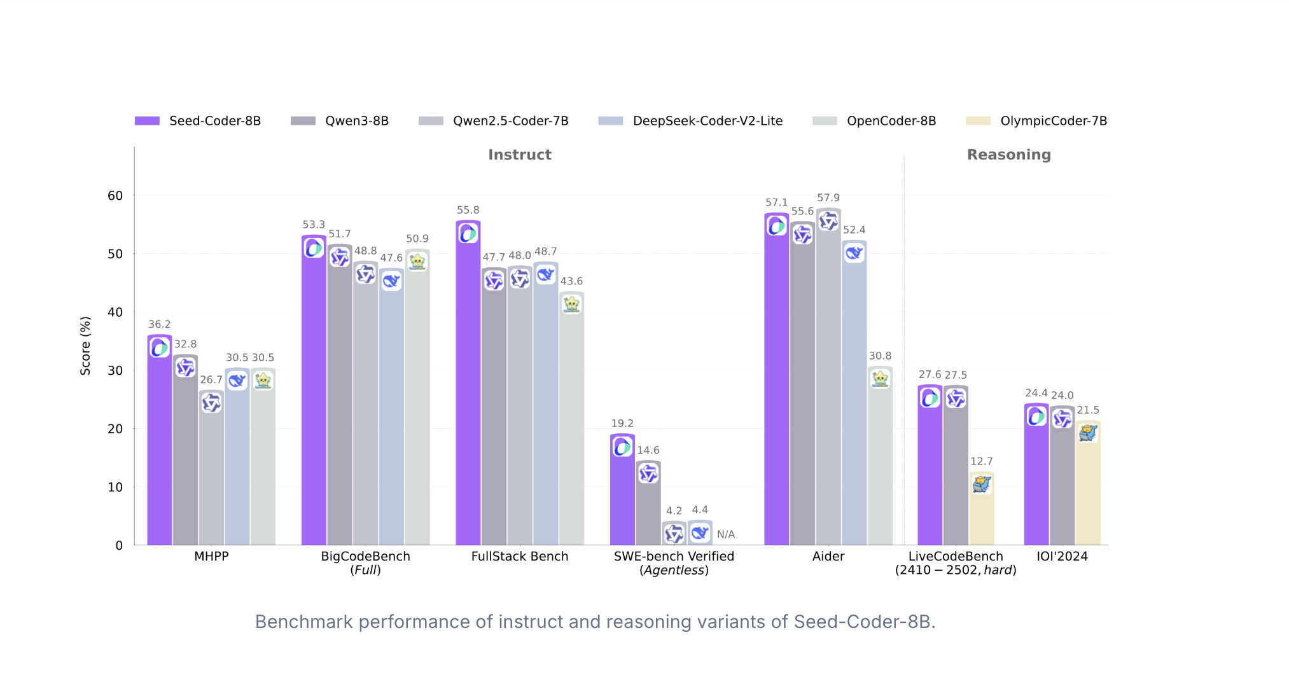
Task: Click the OlympicCoder icon on the LiveCodeBench 12.7 bar
Action: [982, 484]
